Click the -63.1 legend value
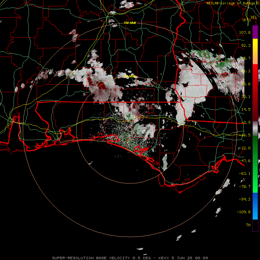 [245, 174]
